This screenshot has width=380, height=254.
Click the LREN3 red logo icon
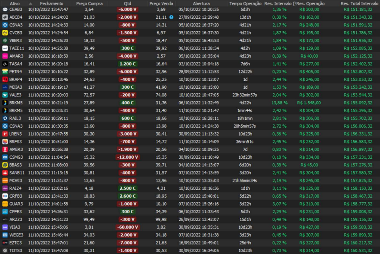5,134
